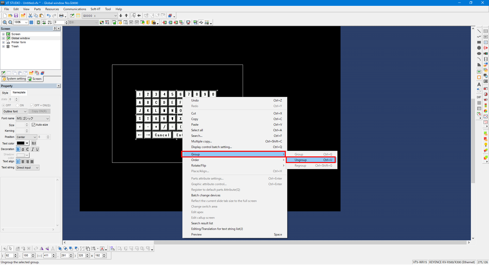This screenshot has width=489, height=265.
Task: Click the Zoom in magnifier icon
Action: (x=5, y=22)
